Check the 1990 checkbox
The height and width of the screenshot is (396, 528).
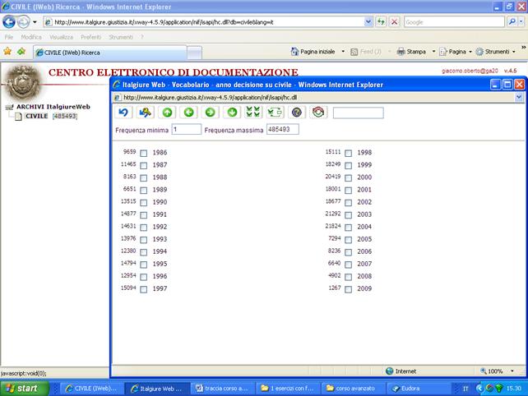143,203
